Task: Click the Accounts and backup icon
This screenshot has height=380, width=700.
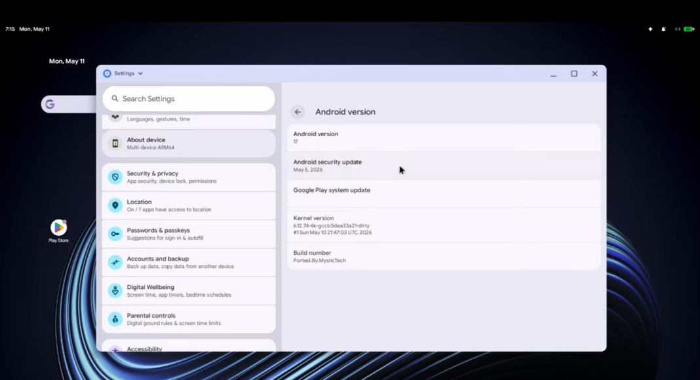Action: coord(115,262)
